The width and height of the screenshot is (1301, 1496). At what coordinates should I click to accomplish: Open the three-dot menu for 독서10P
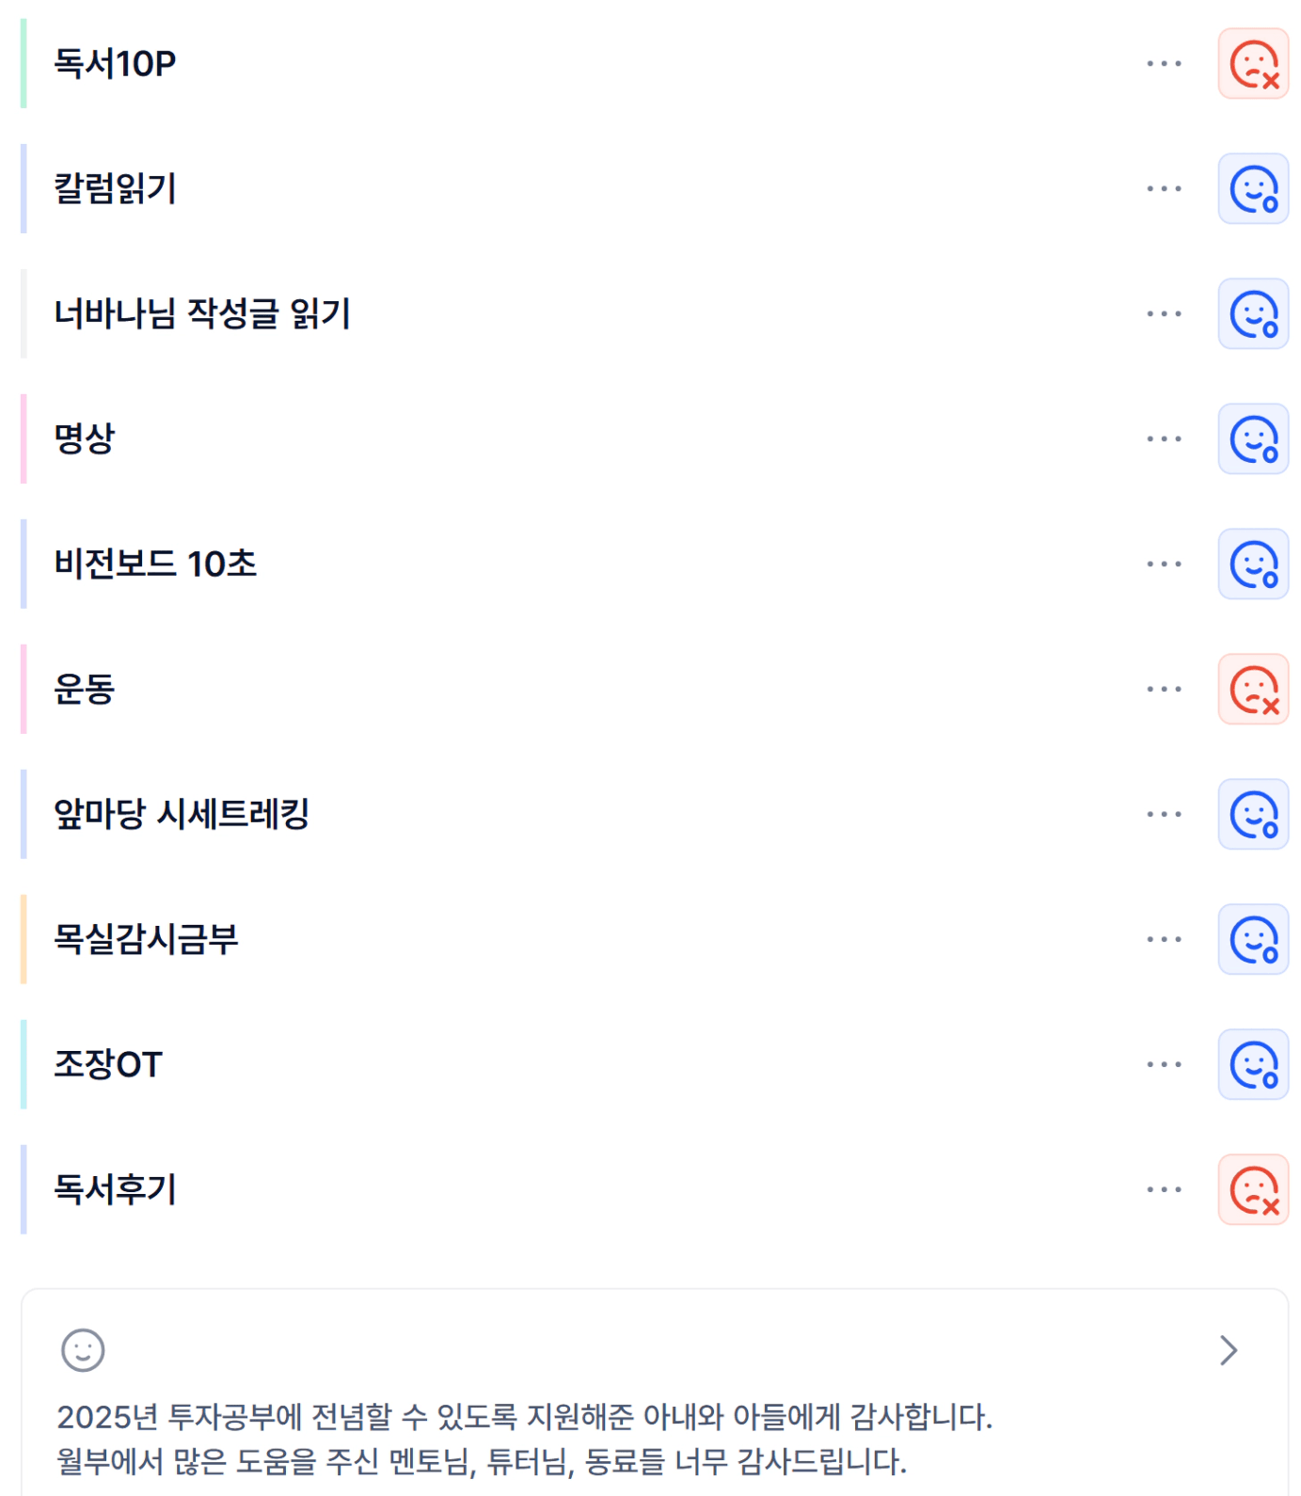tap(1164, 64)
